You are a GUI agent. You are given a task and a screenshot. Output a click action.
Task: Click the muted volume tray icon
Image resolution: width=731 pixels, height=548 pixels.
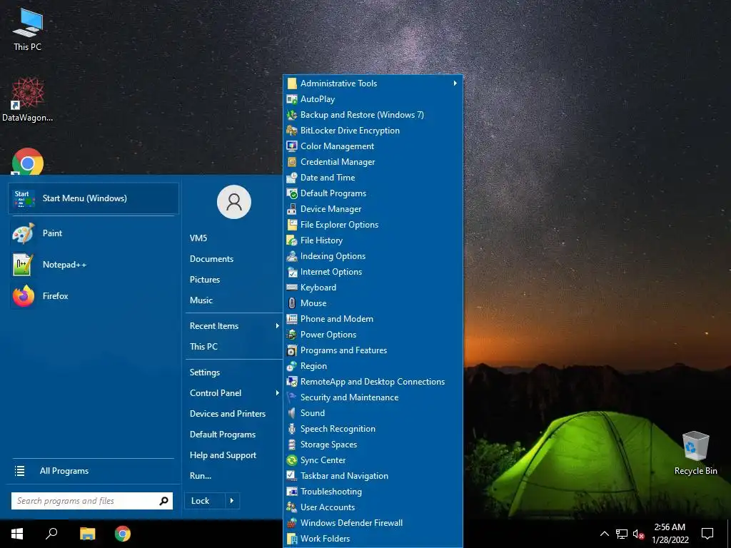tap(639, 534)
